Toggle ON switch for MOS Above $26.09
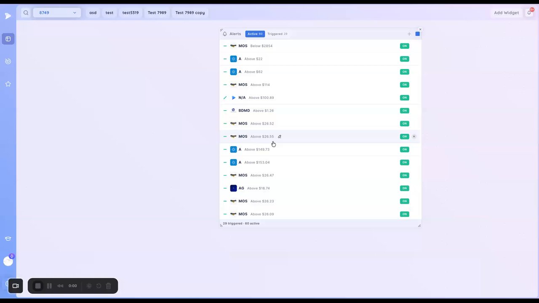Screen dimensions: 539x303 click(404, 214)
